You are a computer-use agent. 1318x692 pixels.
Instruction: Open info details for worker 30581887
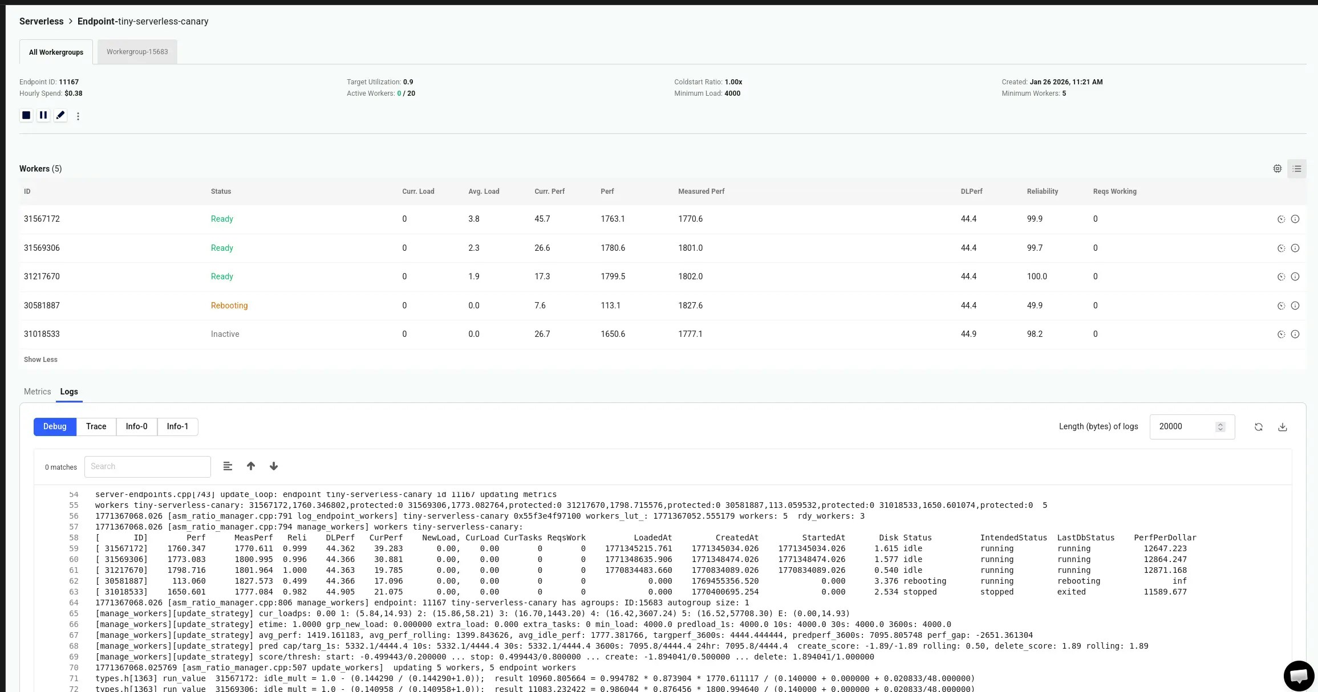tap(1296, 306)
